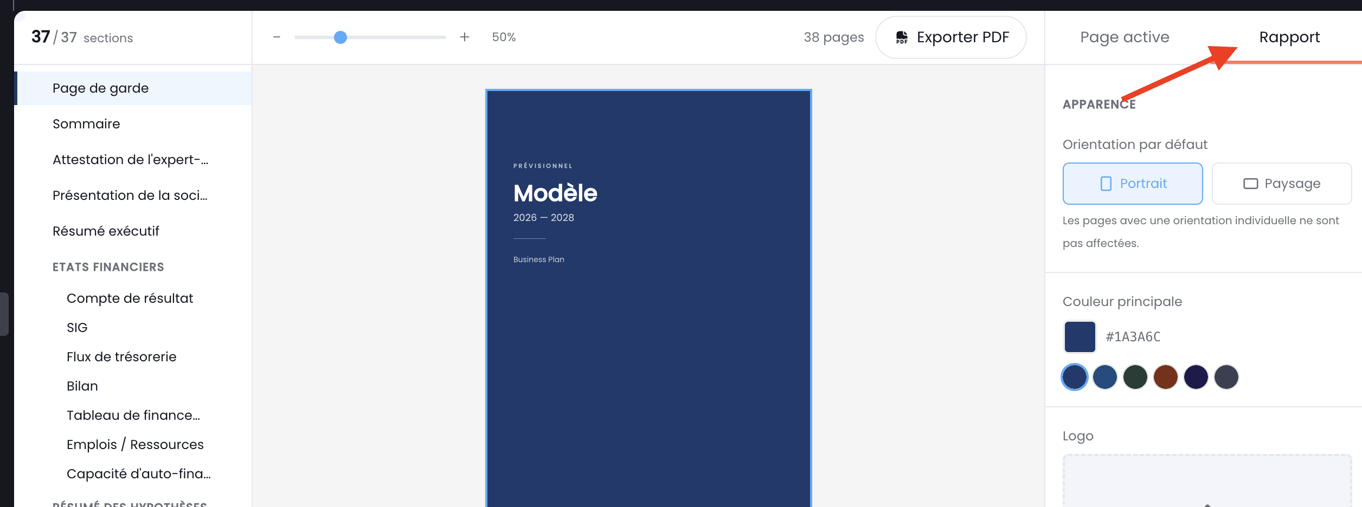The width and height of the screenshot is (1362, 507).
Task: Click the Modèle title on cover page
Action: coord(555,193)
